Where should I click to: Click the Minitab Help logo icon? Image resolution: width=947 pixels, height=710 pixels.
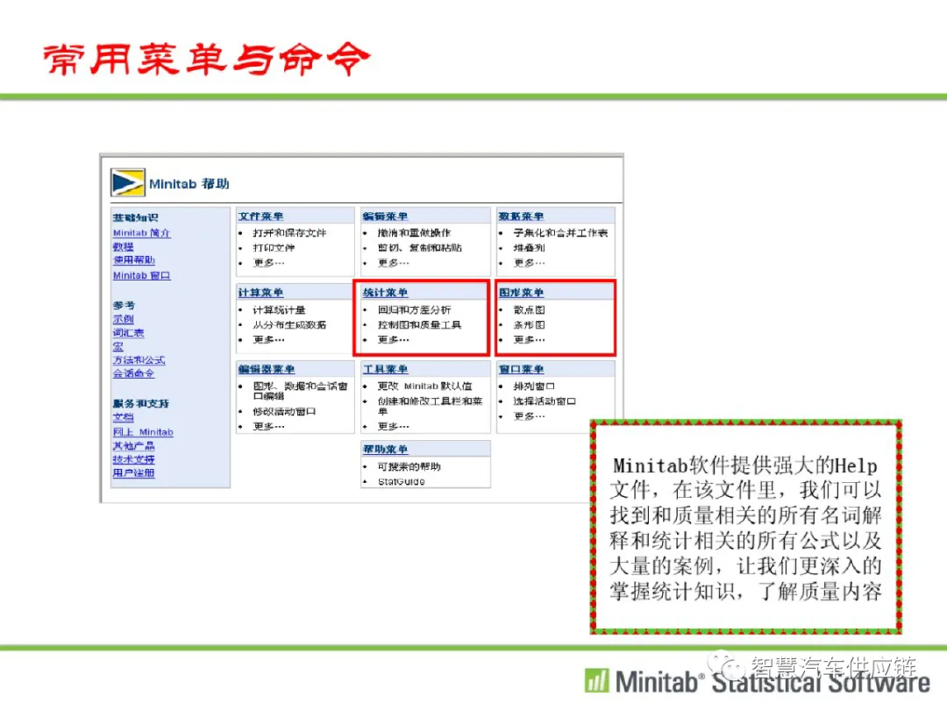(128, 182)
